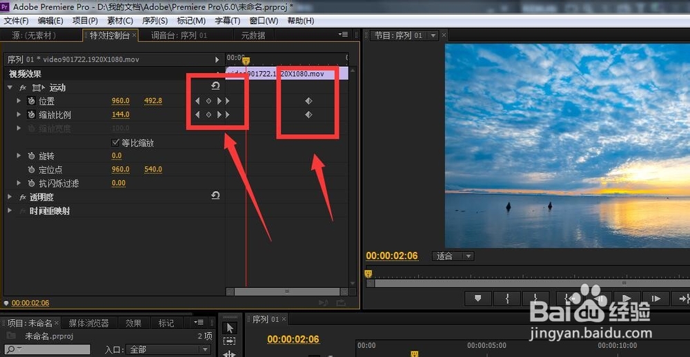Toggle the 抗闪烁过滤 animation stopwatch
Image resolution: width=690 pixels, height=357 pixels.
tap(31, 183)
